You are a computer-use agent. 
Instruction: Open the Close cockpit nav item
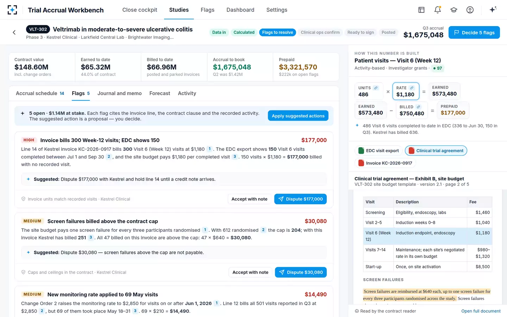[140, 10]
